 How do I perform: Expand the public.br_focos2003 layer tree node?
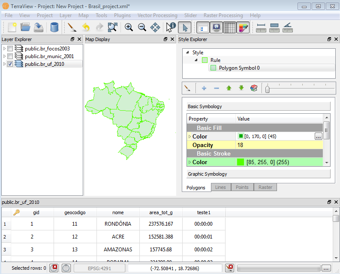4,49
